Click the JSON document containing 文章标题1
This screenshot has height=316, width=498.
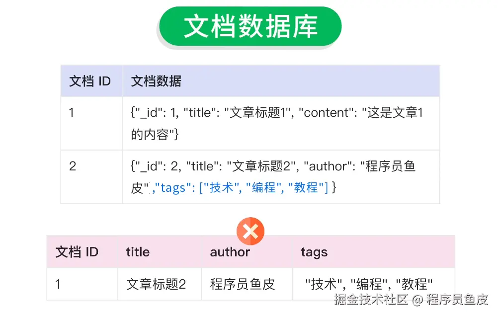[277, 123]
